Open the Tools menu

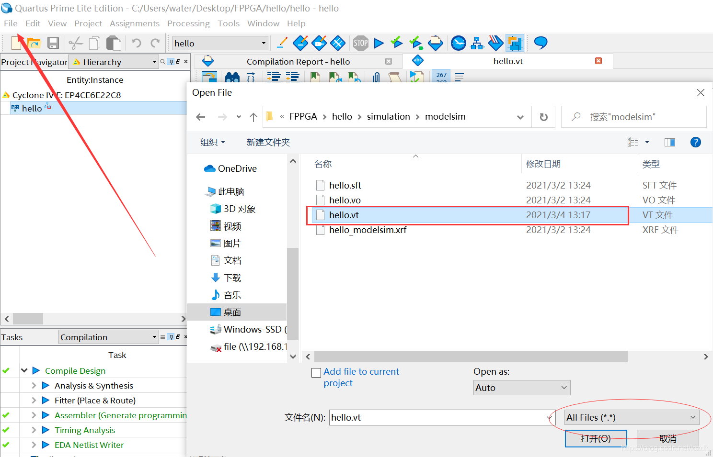pos(229,23)
